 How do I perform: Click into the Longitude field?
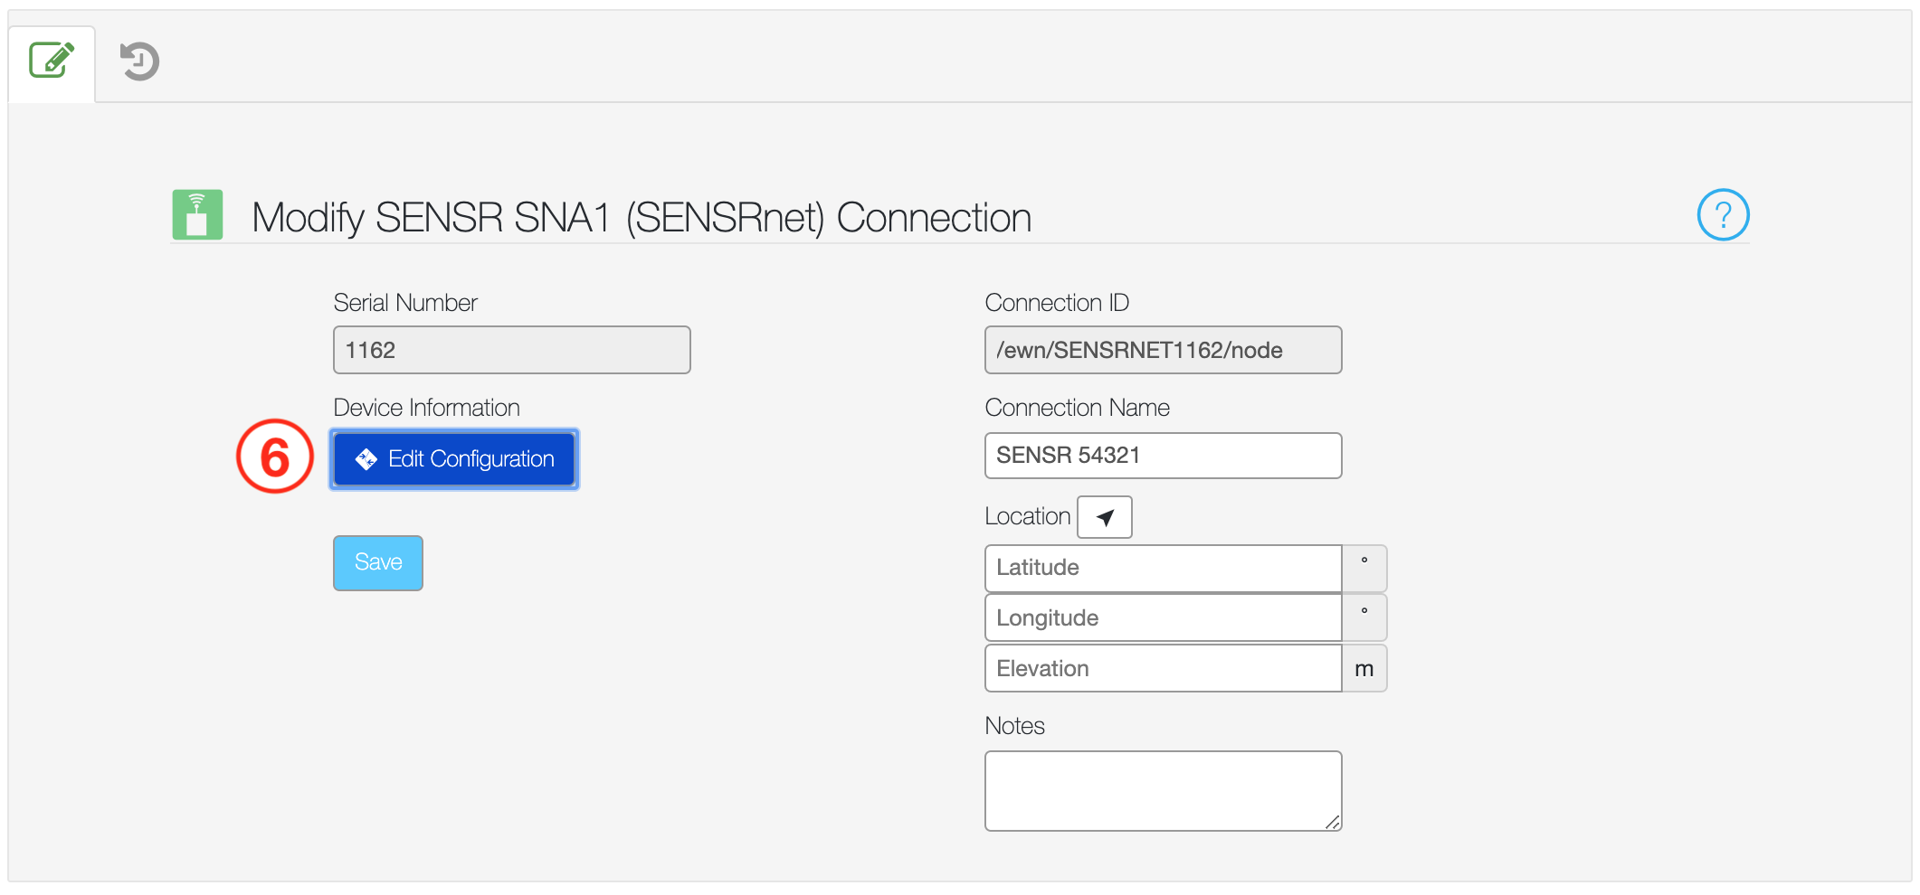click(1163, 618)
